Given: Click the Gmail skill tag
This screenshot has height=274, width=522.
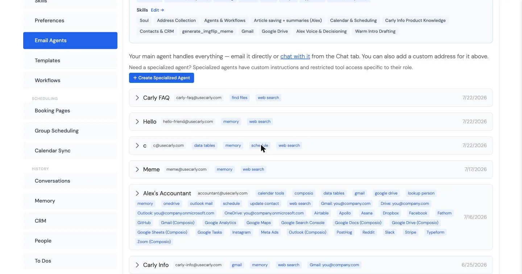Looking at the screenshot, I should point(248,31).
